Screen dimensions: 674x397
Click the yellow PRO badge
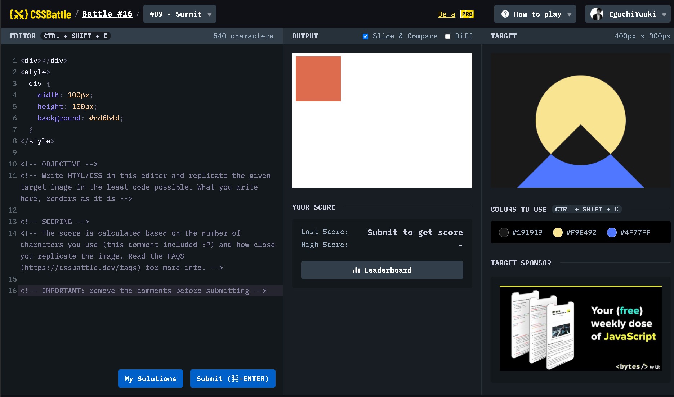coord(467,14)
